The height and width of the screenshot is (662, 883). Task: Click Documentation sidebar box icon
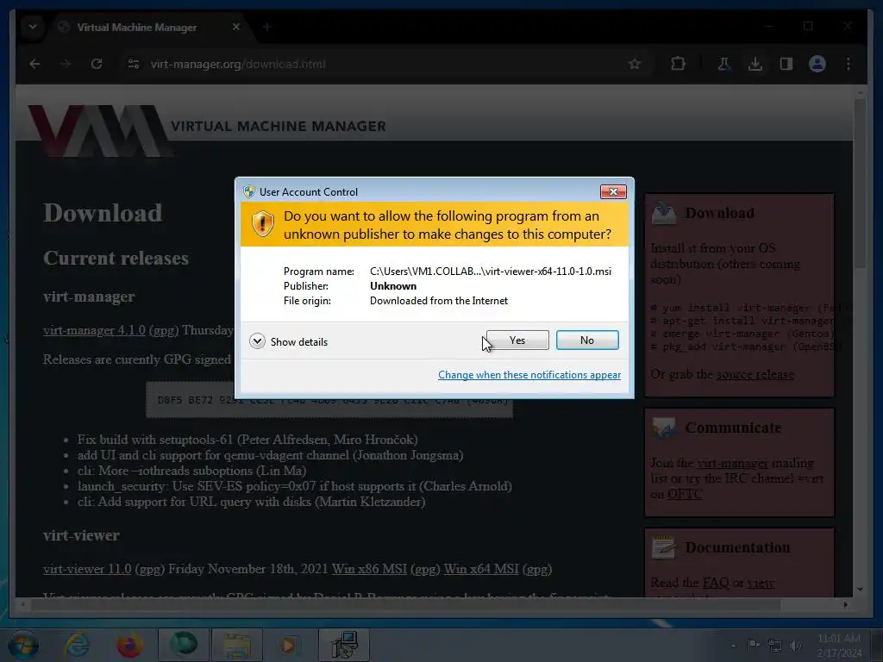664,547
